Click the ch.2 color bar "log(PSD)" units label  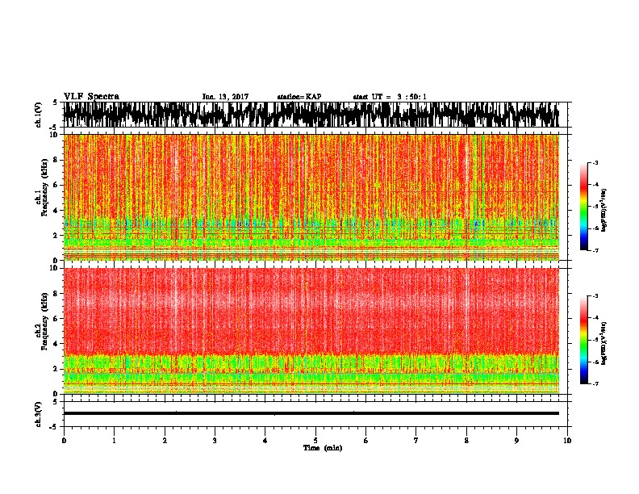point(604,343)
